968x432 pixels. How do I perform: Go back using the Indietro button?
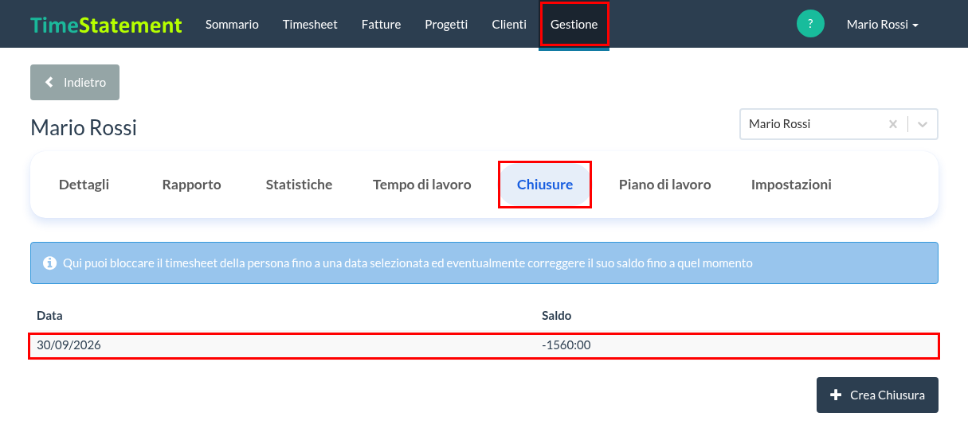click(75, 82)
